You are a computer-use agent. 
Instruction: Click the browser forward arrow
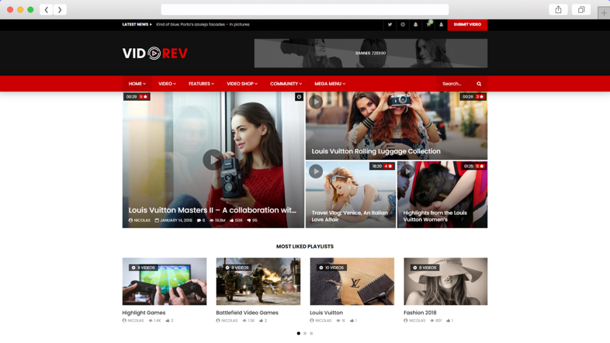(x=60, y=10)
